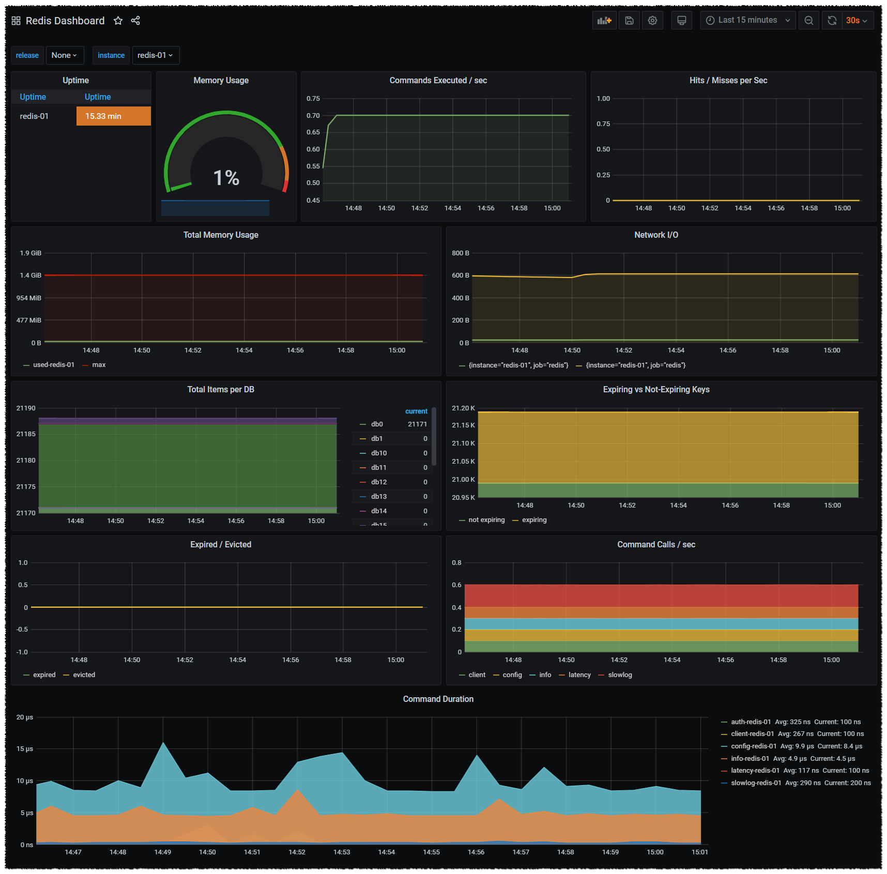Add a new panel

point(604,21)
